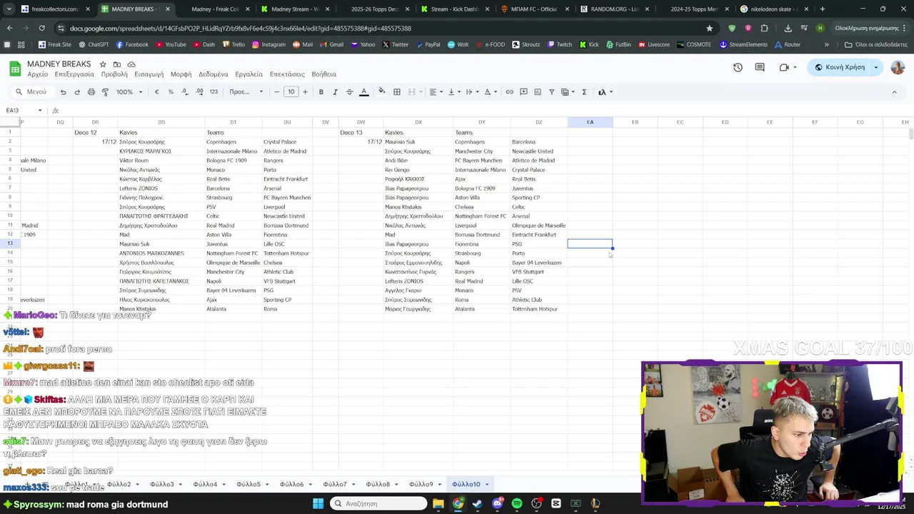Open vertical align dropdown
The image size is (914, 514).
453,92
